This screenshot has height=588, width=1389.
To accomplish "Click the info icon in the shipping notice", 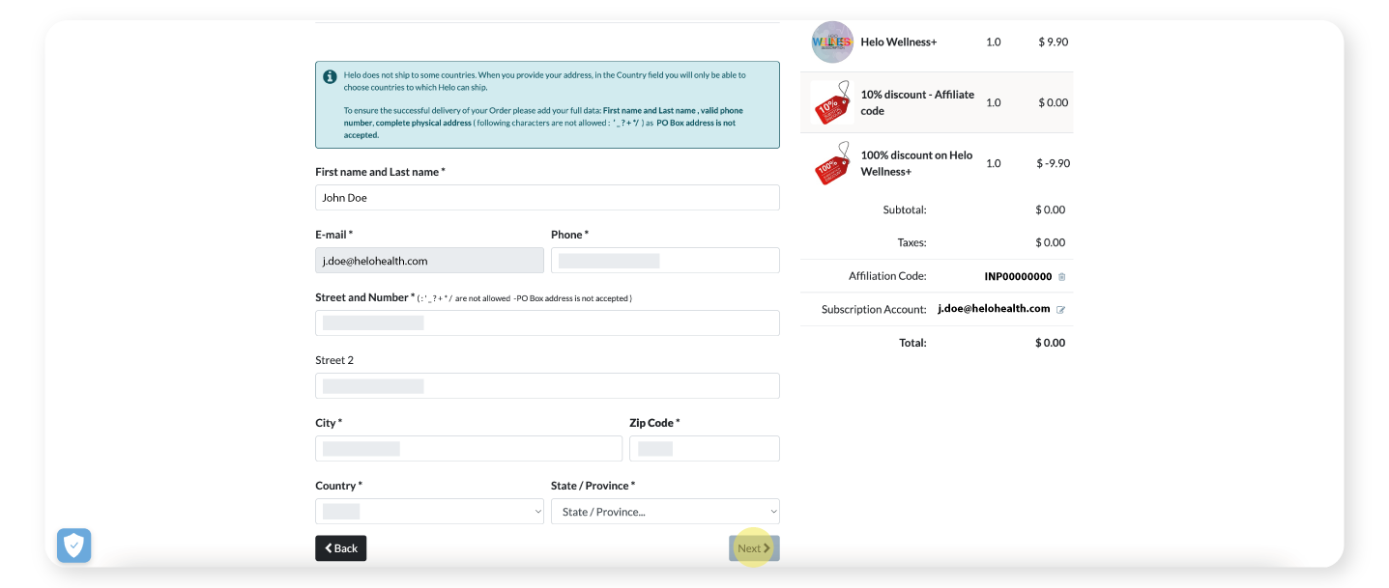I will (330, 76).
